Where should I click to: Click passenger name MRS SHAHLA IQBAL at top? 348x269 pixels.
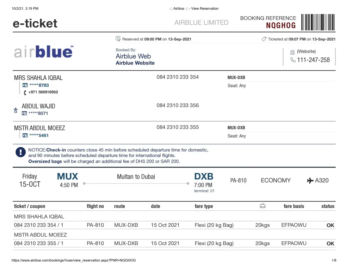38,78
